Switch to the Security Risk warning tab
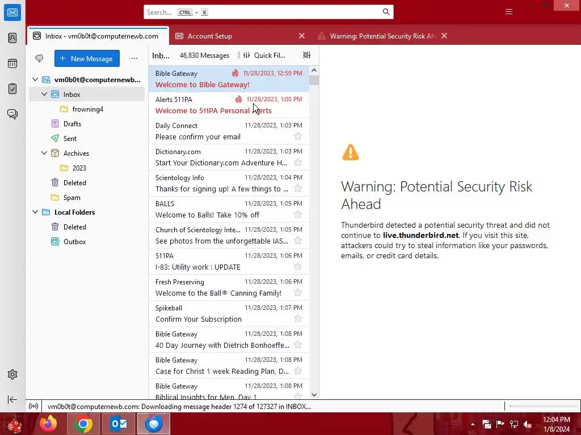 pyautogui.click(x=382, y=36)
